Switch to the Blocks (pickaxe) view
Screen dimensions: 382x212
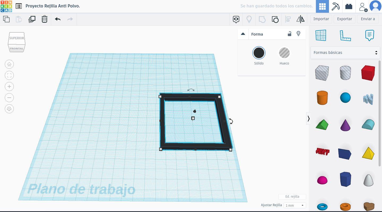(x=336, y=6)
